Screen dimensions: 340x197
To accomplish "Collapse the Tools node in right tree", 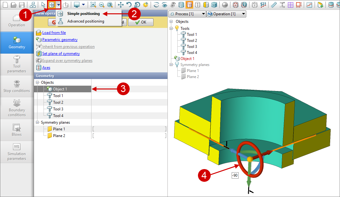I will point(172,28).
